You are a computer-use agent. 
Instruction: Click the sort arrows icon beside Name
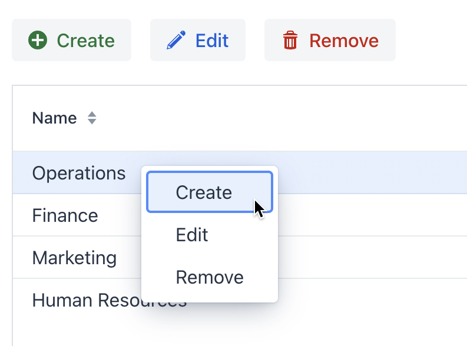pos(91,118)
